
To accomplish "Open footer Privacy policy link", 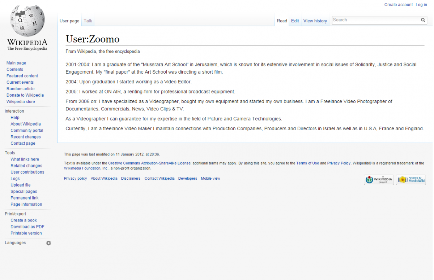I will pyautogui.click(x=75, y=179).
